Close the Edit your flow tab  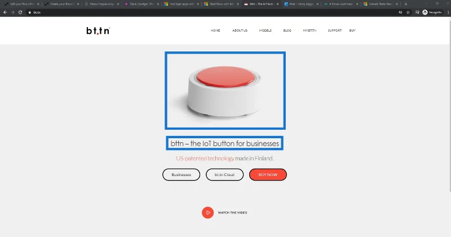coord(38,4)
